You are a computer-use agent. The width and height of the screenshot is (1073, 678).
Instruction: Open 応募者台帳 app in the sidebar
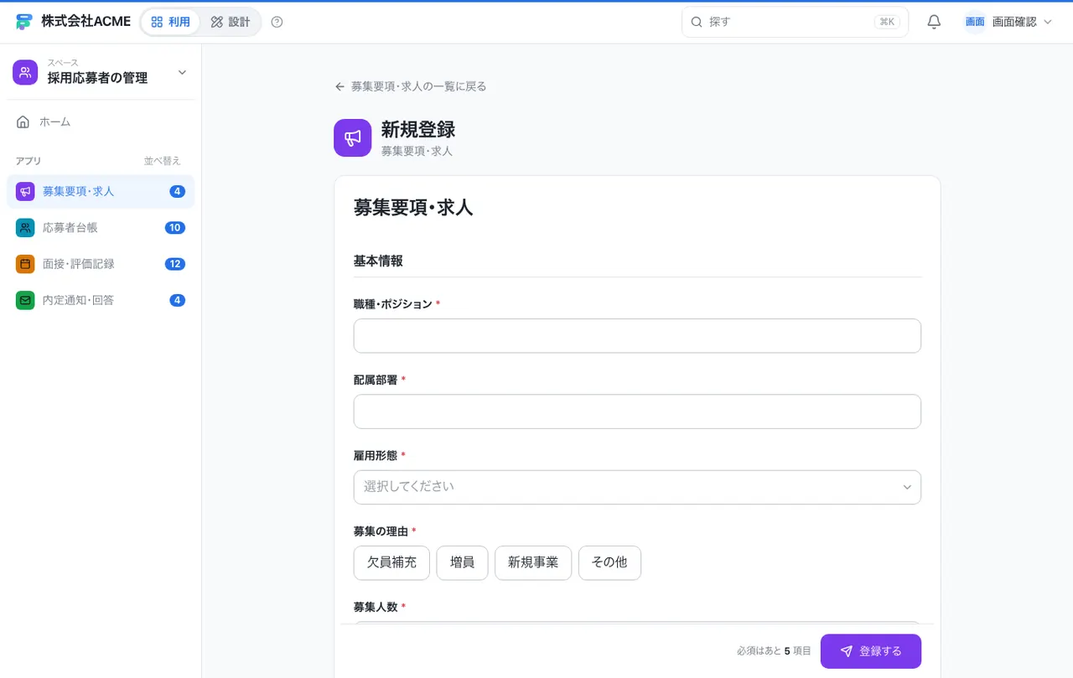tap(101, 227)
